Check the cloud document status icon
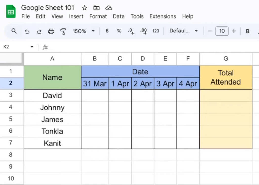 coord(109,8)
